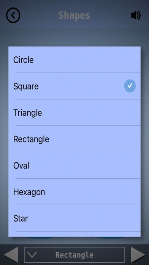Screen dimensions: 149x265
Task: Choose the Square option
Action: [74, 86]
